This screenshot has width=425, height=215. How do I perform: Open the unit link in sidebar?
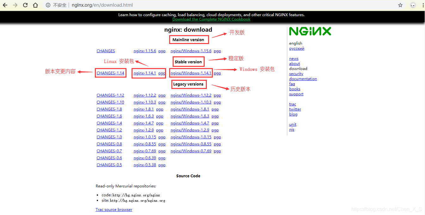pyautogui.click(x=293, y=124)
